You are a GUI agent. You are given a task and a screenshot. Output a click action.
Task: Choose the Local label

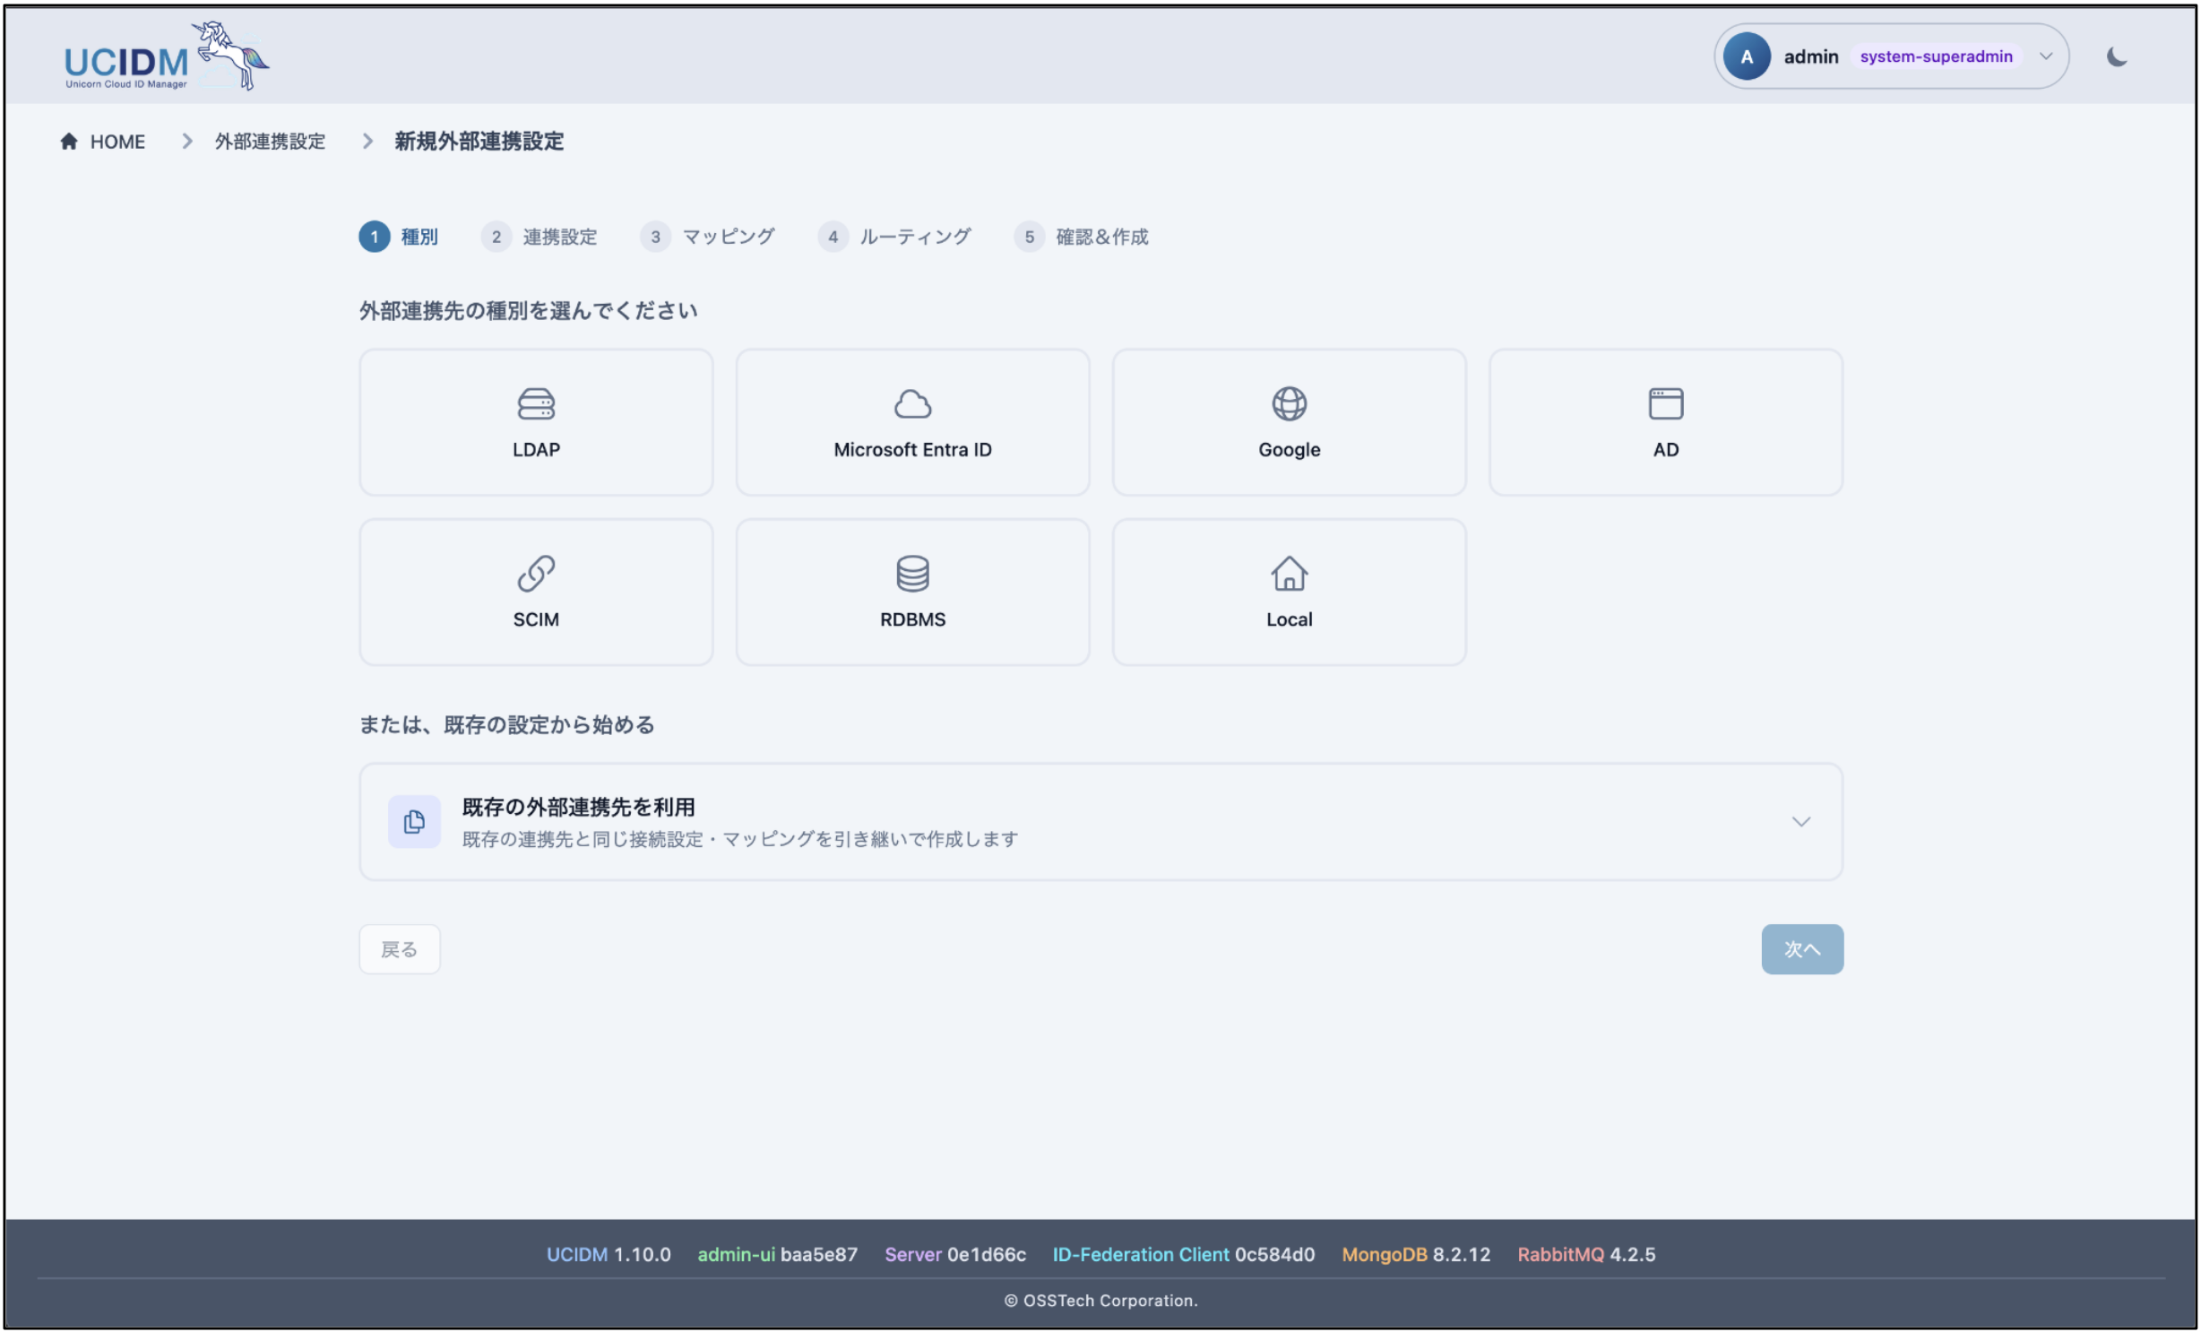[x=1289, y=619]
